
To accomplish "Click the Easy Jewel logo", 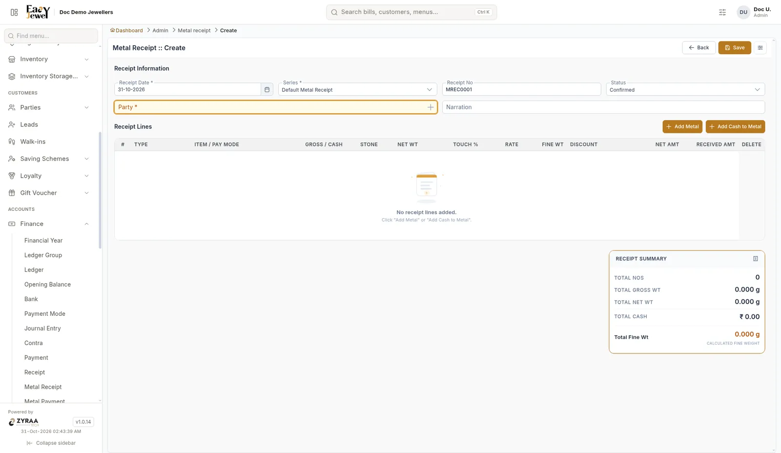I will pos(38,12).
